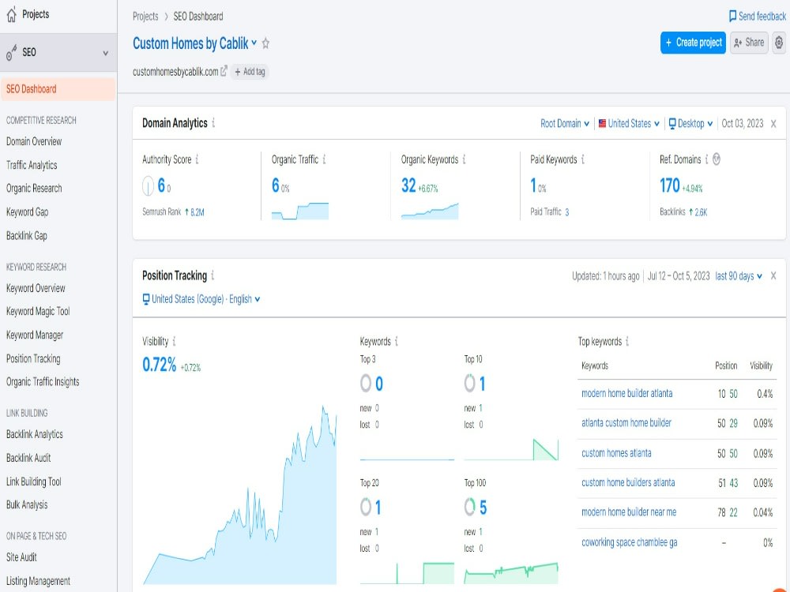
Task: Click Projects in the breadcrumb
Action: tap(145, 17)
